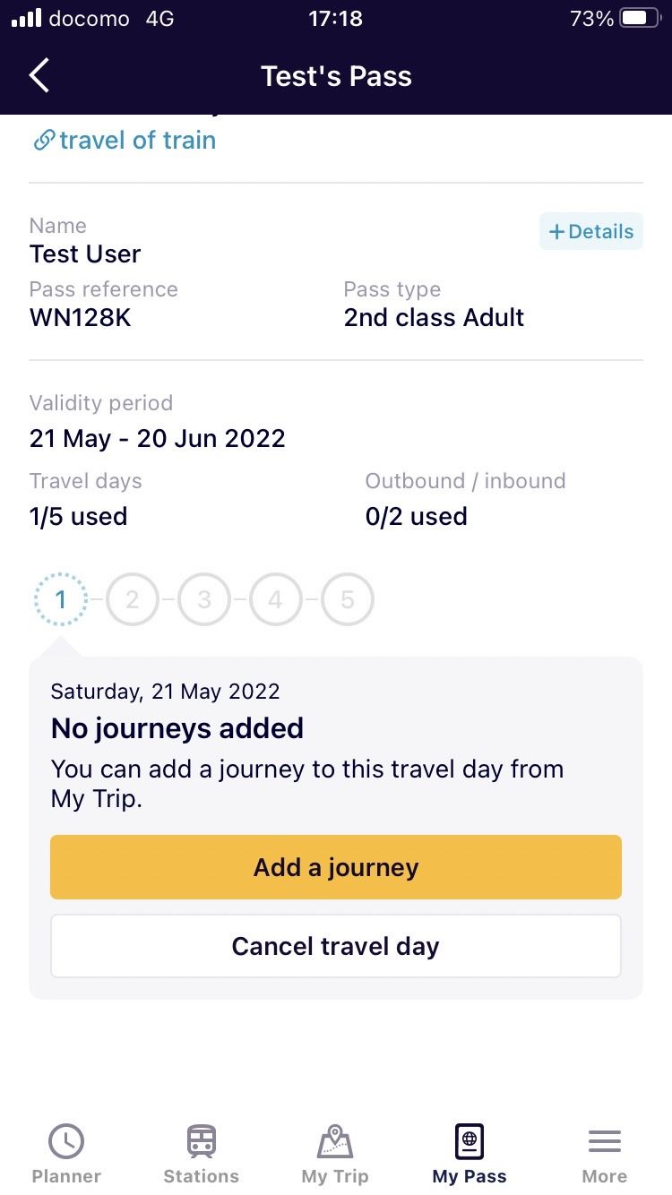Screen dimensions: 672x1195
Task: Tap the chain link icon
Action: [43, 141]
